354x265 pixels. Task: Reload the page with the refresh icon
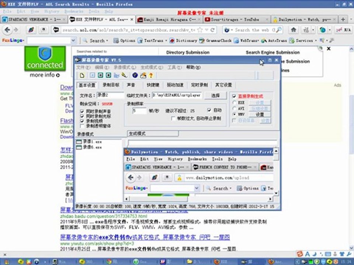click(212, 30)
